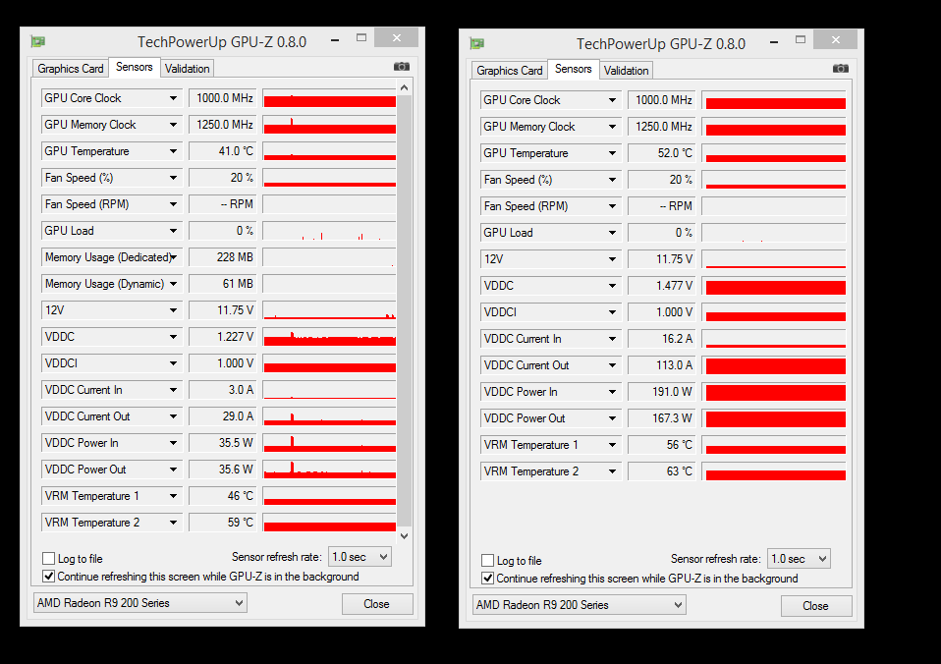Open VDDC Current In dropdown in right window

click(612, 339)
